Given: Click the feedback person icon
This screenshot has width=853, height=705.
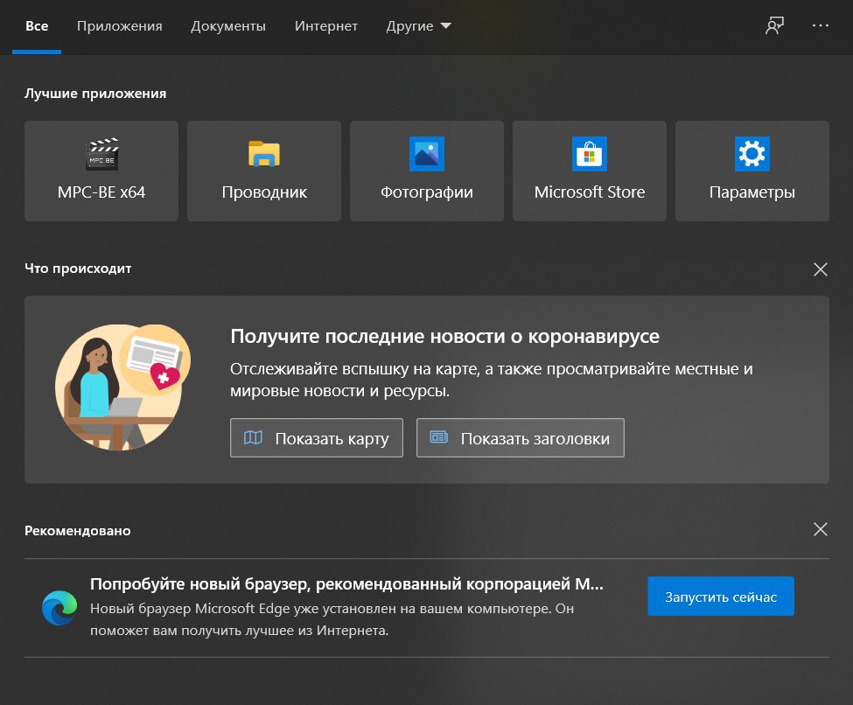Looking at the screenshot, I should (774, 25).
